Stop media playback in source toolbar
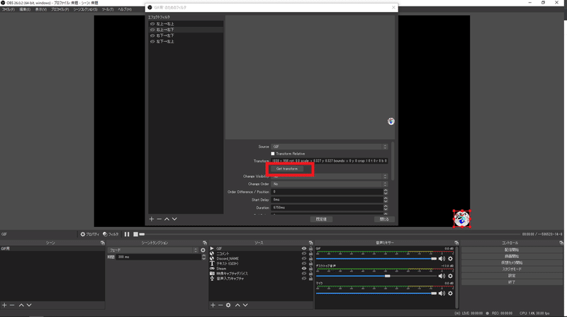The width and height of the screenshot is (567, 317). pyautogui.click(x=135, y=234)
